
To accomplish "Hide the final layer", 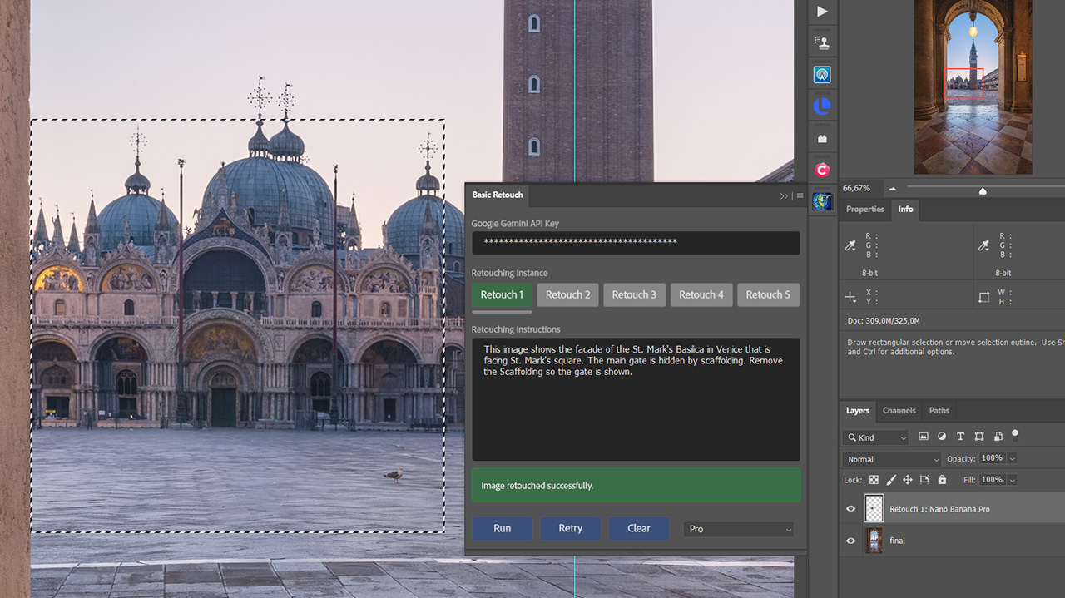I will tap(850, 540).
